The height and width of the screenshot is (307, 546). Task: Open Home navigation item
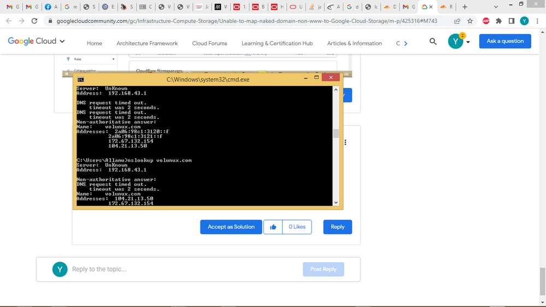pyautogui.click(x=95, y=44)
